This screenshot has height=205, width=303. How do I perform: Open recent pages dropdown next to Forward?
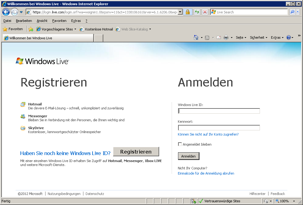21,12
